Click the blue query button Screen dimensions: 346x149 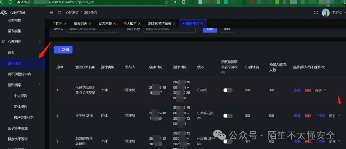click(x=210, y=30)
